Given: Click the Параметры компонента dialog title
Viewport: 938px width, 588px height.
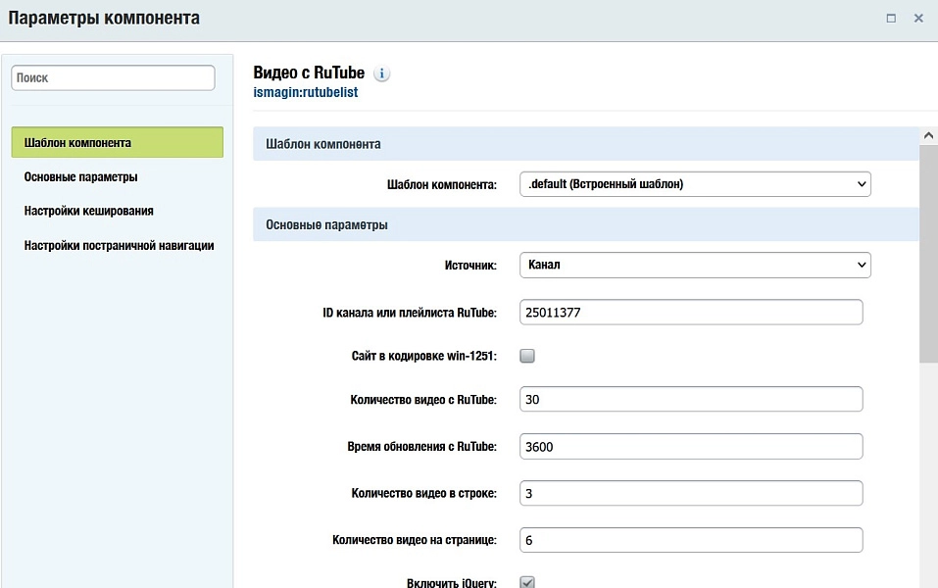Looking at the screenshot, I should click(104, 18).
